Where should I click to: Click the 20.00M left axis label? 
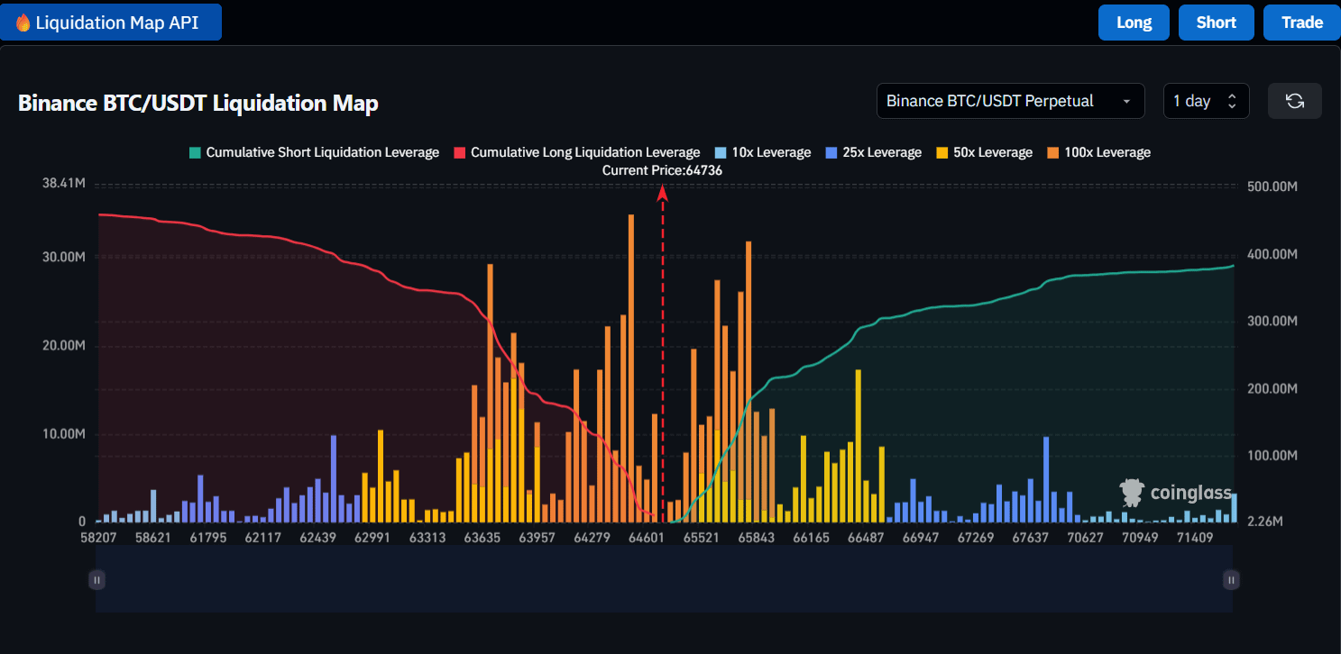coord(64,346)
